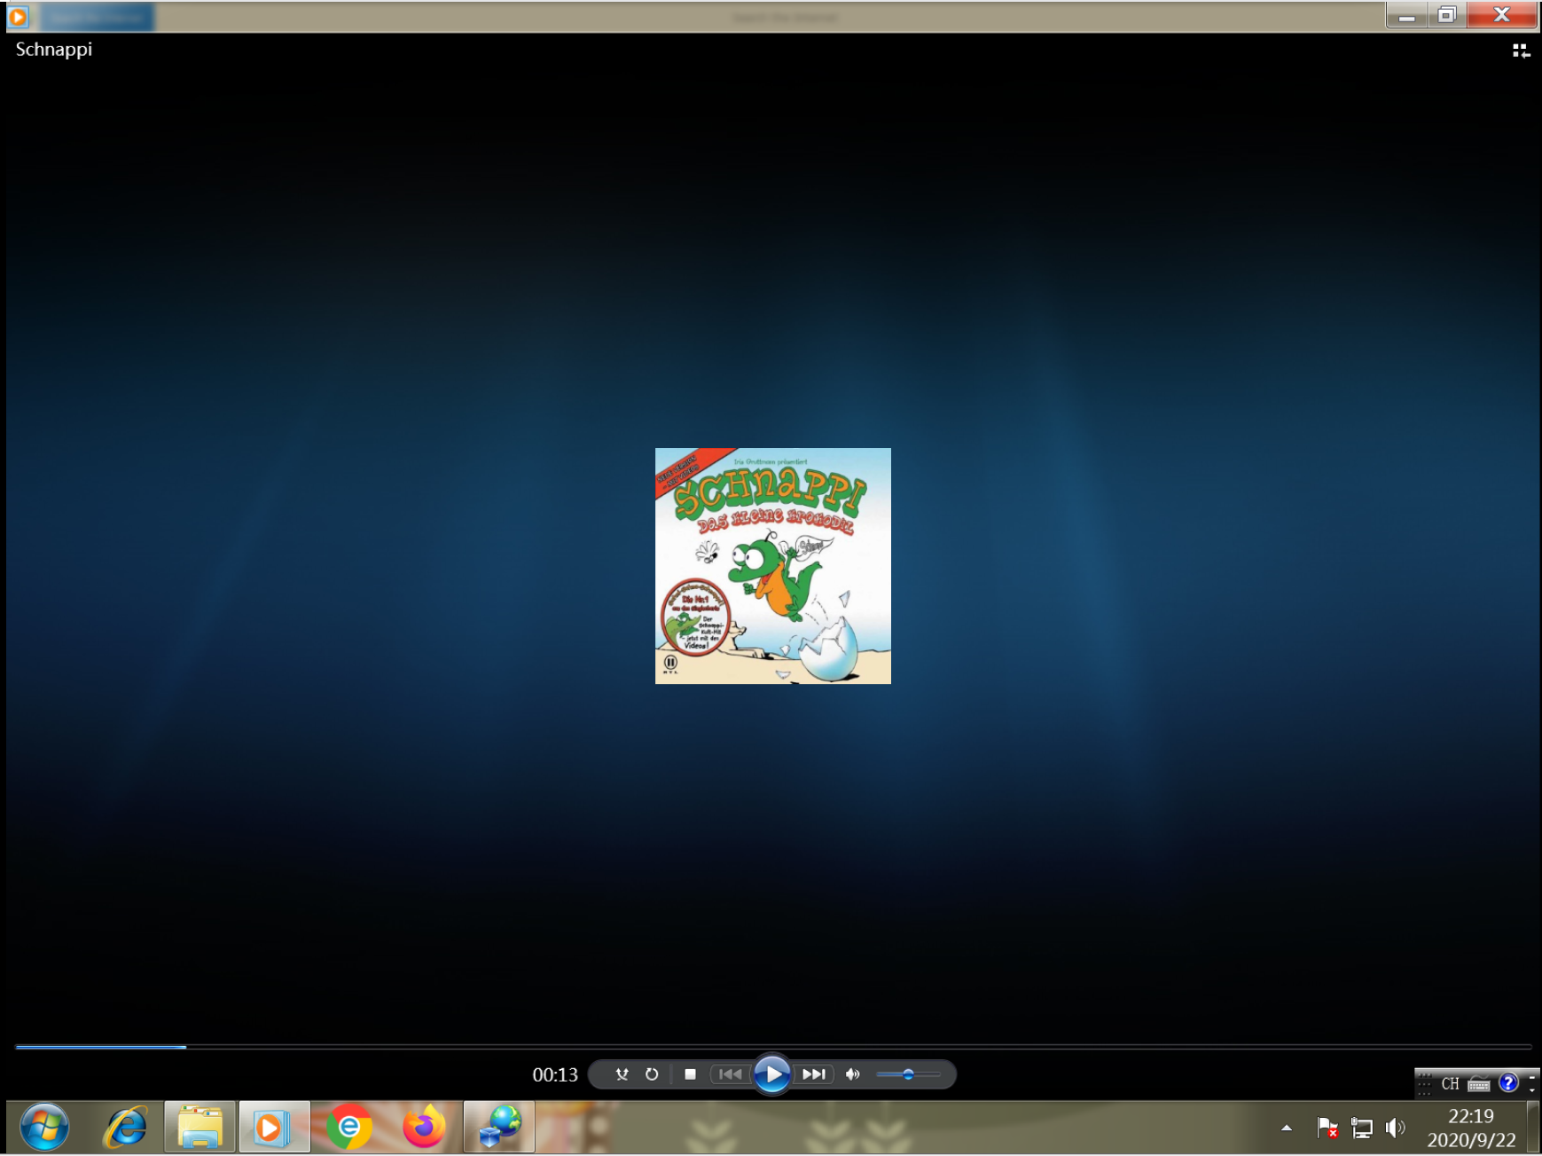Toggle repeat mode in player controls
Screen dimensions: 1542x1156
click(652, 1074)
